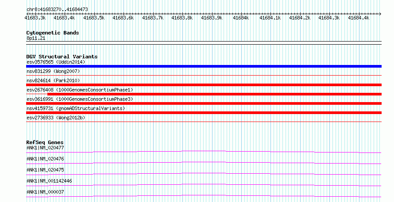
Task: Click the thin red esv2736933 variant line
Action: tap(204, 122)
